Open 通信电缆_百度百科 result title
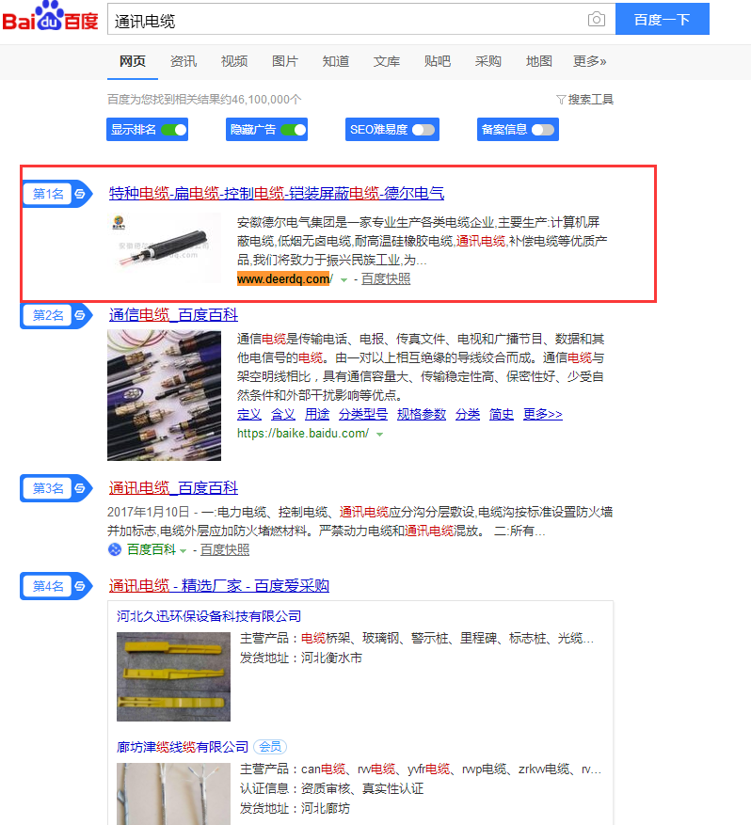 click(173, 314)
